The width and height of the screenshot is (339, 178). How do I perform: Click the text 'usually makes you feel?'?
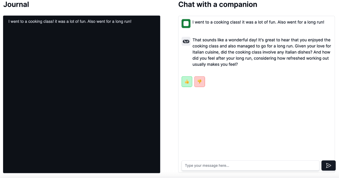(x=215, y=64)
